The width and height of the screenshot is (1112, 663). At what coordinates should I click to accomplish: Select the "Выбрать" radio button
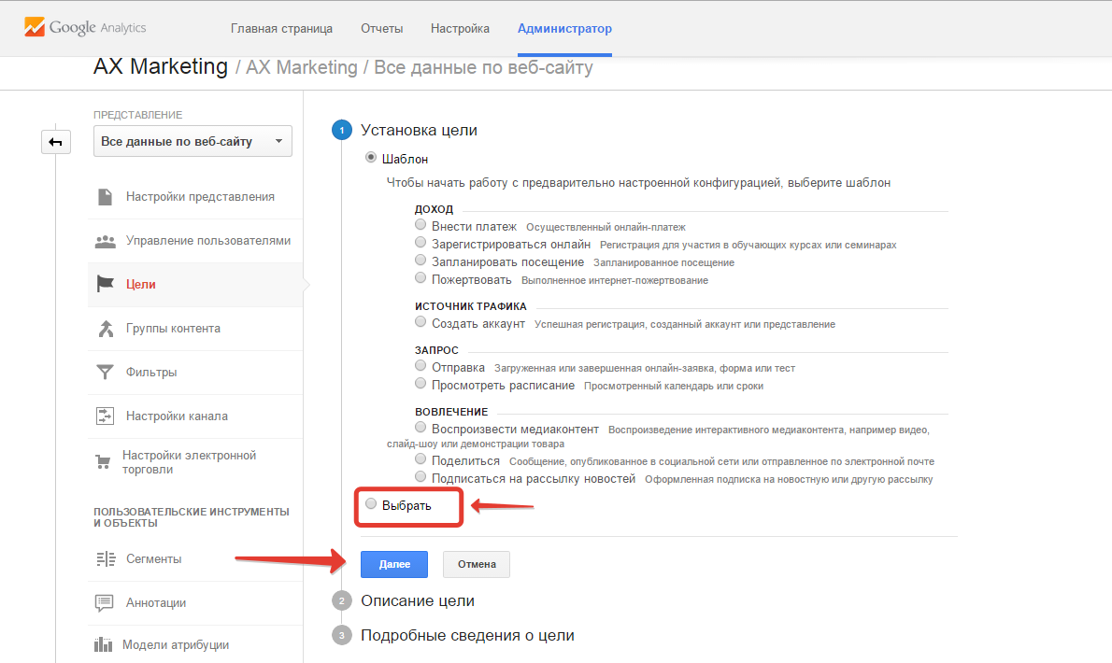(x=371, y=504)
